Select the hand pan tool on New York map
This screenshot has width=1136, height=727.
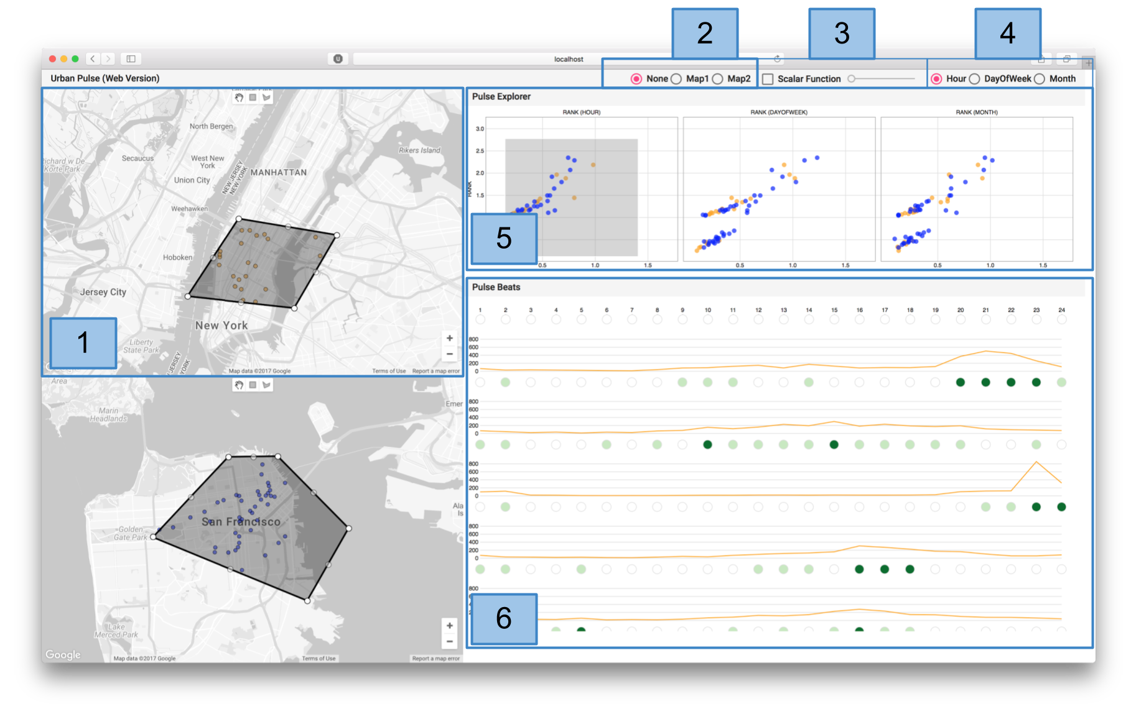tap(239, 98)
